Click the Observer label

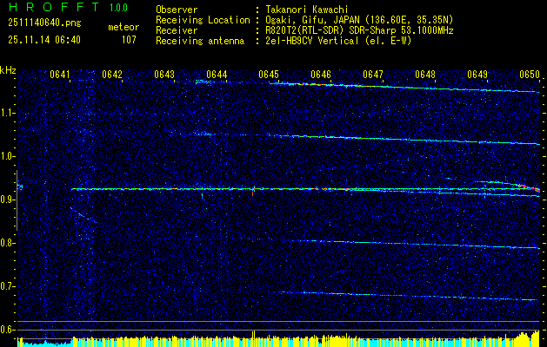tap(177, 10)
